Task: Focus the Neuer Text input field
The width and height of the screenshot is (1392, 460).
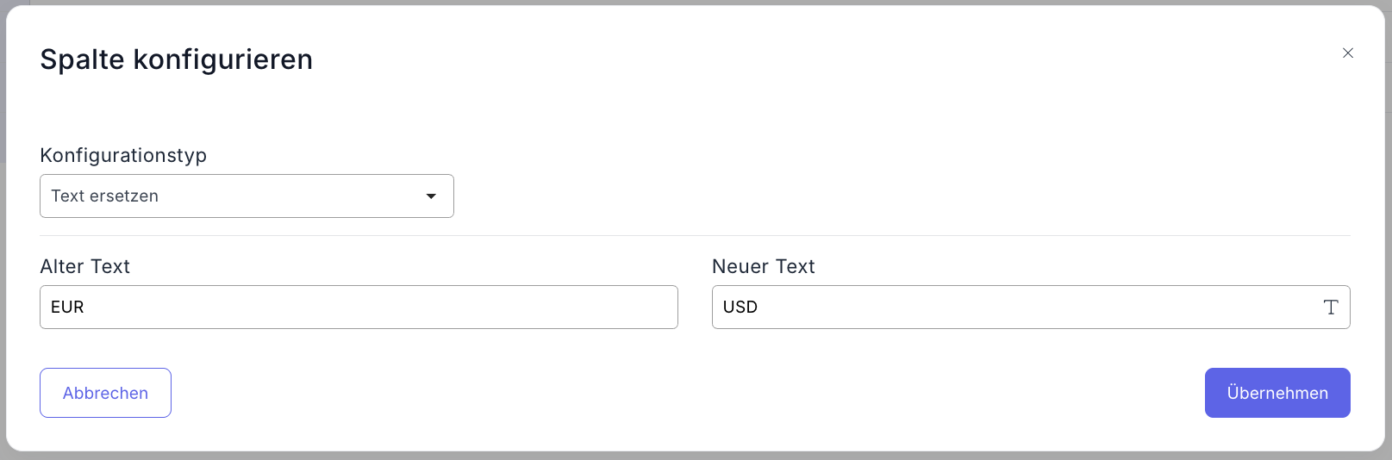Action: point(1017,308)
